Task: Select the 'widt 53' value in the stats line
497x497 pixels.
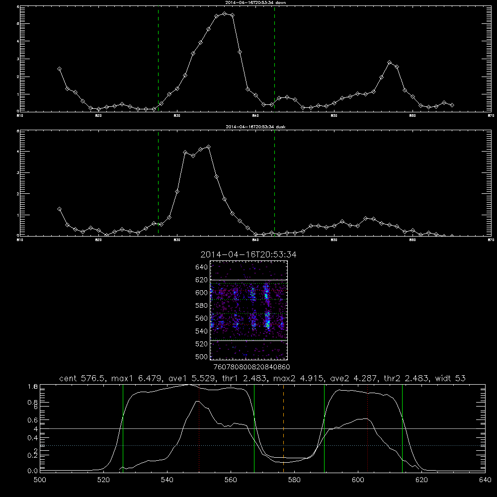Action: 450,378
